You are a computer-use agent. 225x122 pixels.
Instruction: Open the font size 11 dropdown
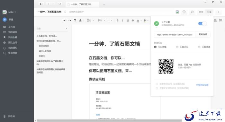pos(110,21)
